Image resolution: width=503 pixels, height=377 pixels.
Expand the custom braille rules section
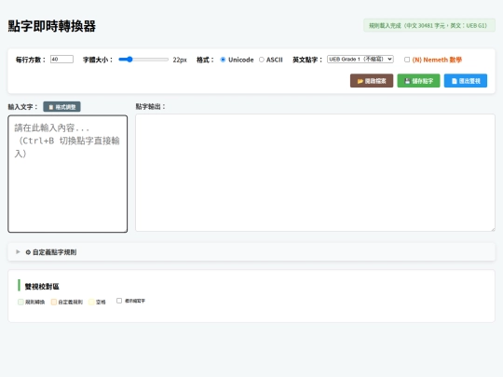(251, 252)
